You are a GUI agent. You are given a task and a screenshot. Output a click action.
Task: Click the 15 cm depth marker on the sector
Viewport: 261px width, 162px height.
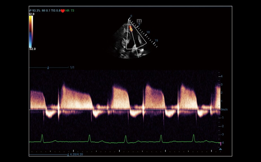pyautogui.click(x=156, y=40)
